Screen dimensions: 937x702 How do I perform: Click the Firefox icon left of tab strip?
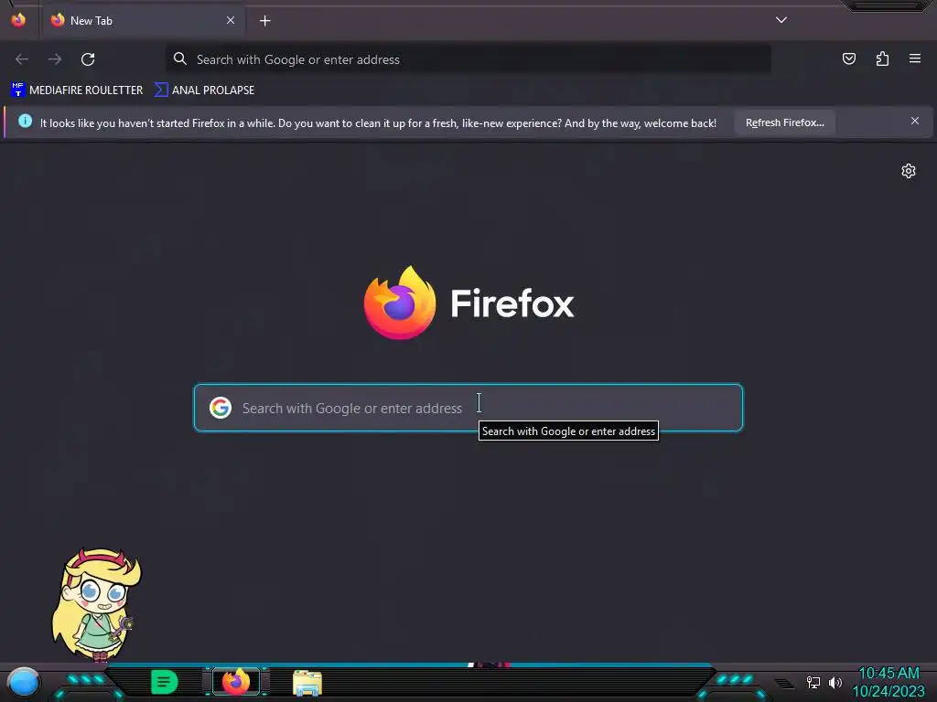(18, 20)
